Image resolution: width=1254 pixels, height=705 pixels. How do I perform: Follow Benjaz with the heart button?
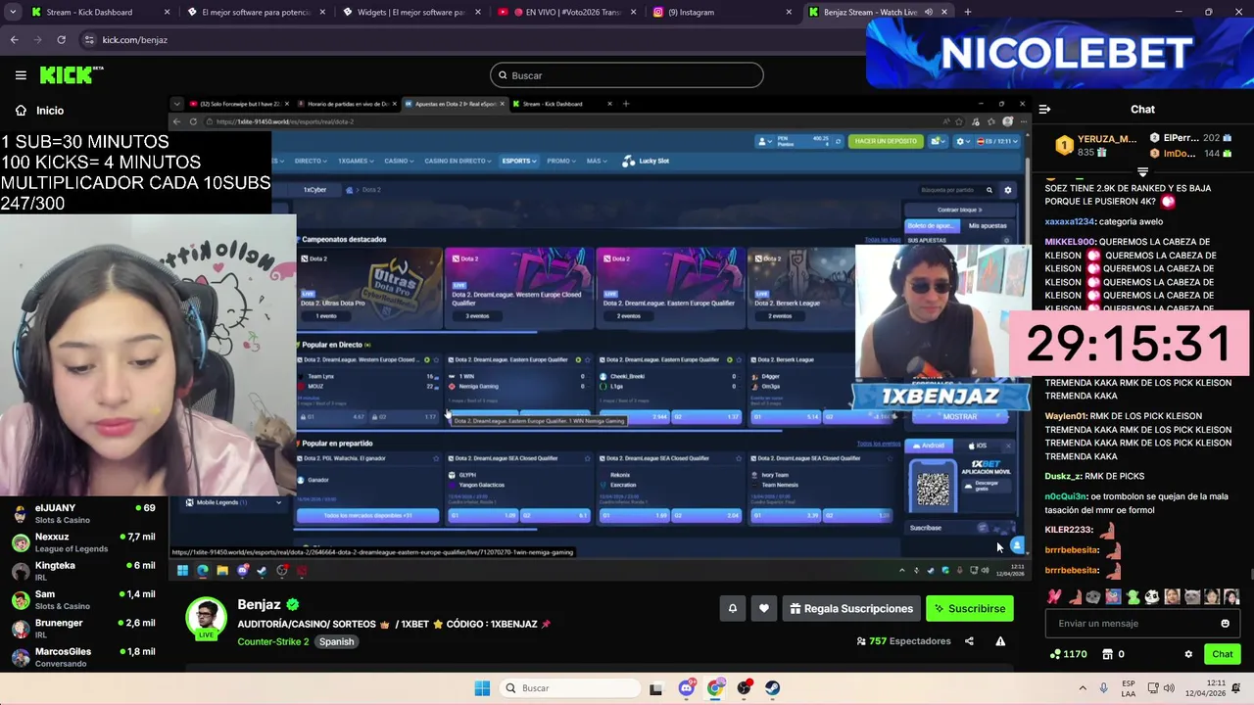coord(764,608)
